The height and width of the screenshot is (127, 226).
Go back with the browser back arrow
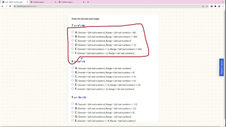[2, 6]
